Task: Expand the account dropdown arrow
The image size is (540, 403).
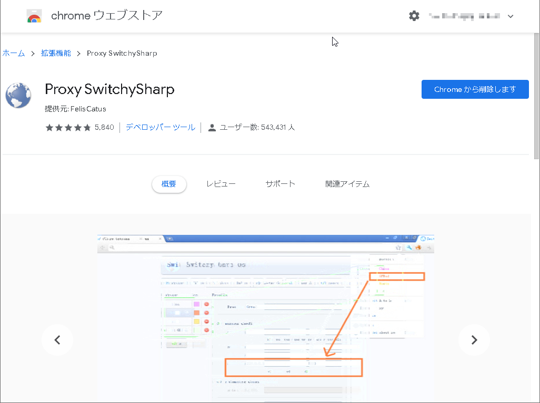Action: click(511, 16)
